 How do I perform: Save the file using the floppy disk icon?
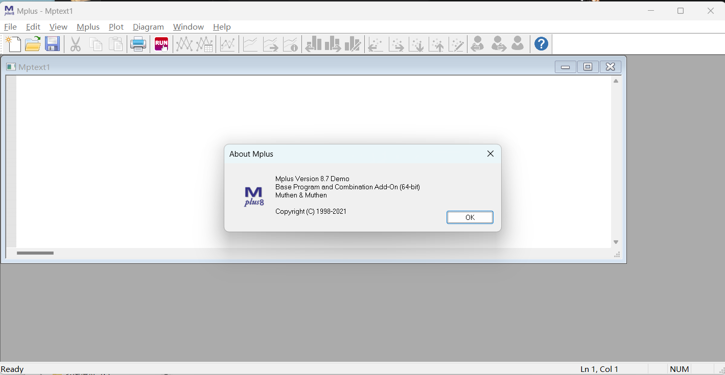(53, 44)
